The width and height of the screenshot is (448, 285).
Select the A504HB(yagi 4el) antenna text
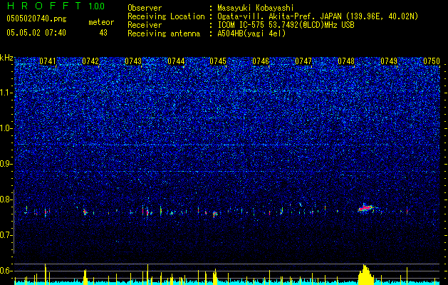[251, 33]
